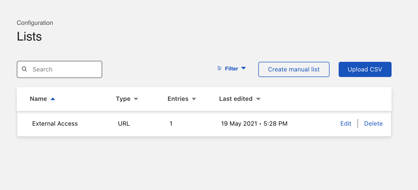Edit the External Access list
Viewport: 418px width, 190px height.
[x=346, y=124]
